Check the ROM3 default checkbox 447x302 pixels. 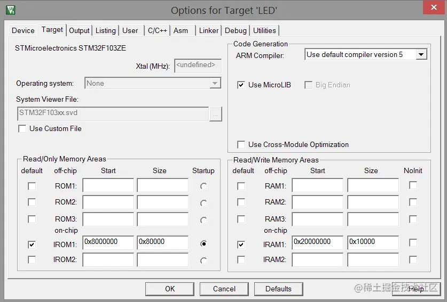tap(32, 219)
